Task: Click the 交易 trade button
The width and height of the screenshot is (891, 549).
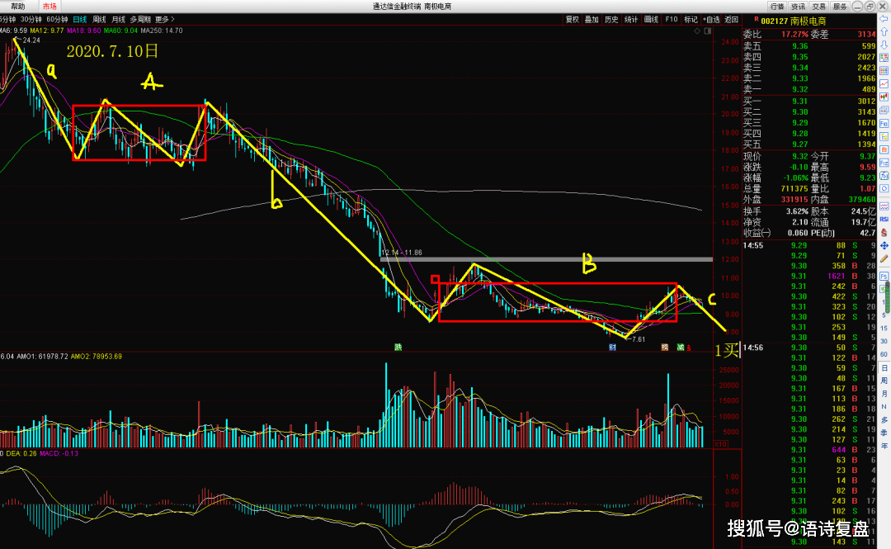Action: (x=818, y=6)
